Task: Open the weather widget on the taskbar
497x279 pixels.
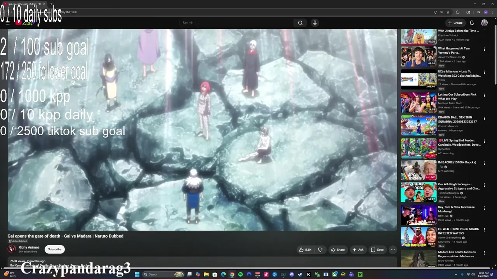Action: pos(10,274)
